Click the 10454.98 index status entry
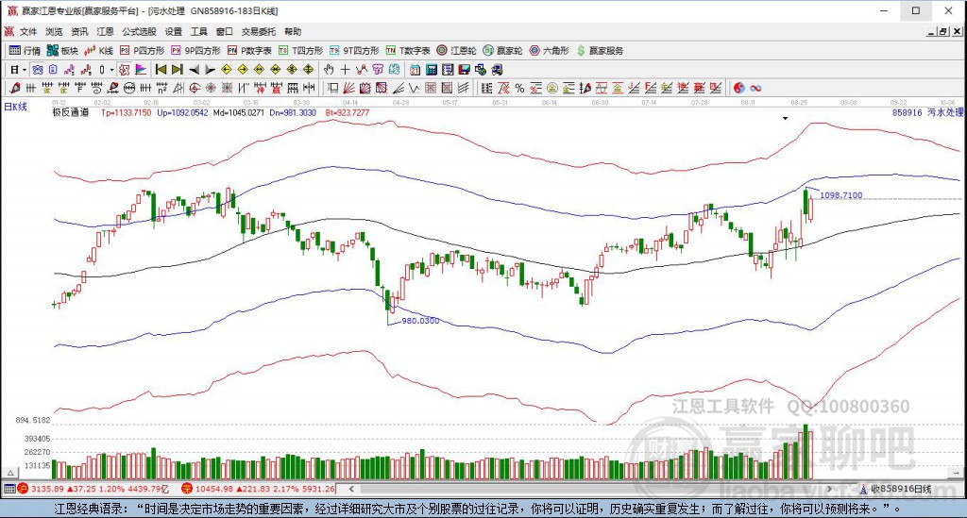 259,489
